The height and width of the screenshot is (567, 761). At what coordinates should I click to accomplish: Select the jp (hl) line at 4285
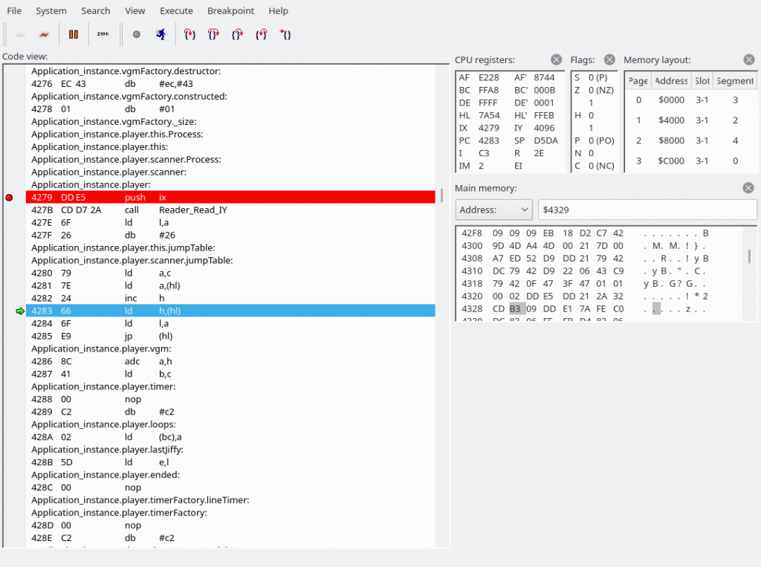230,336
